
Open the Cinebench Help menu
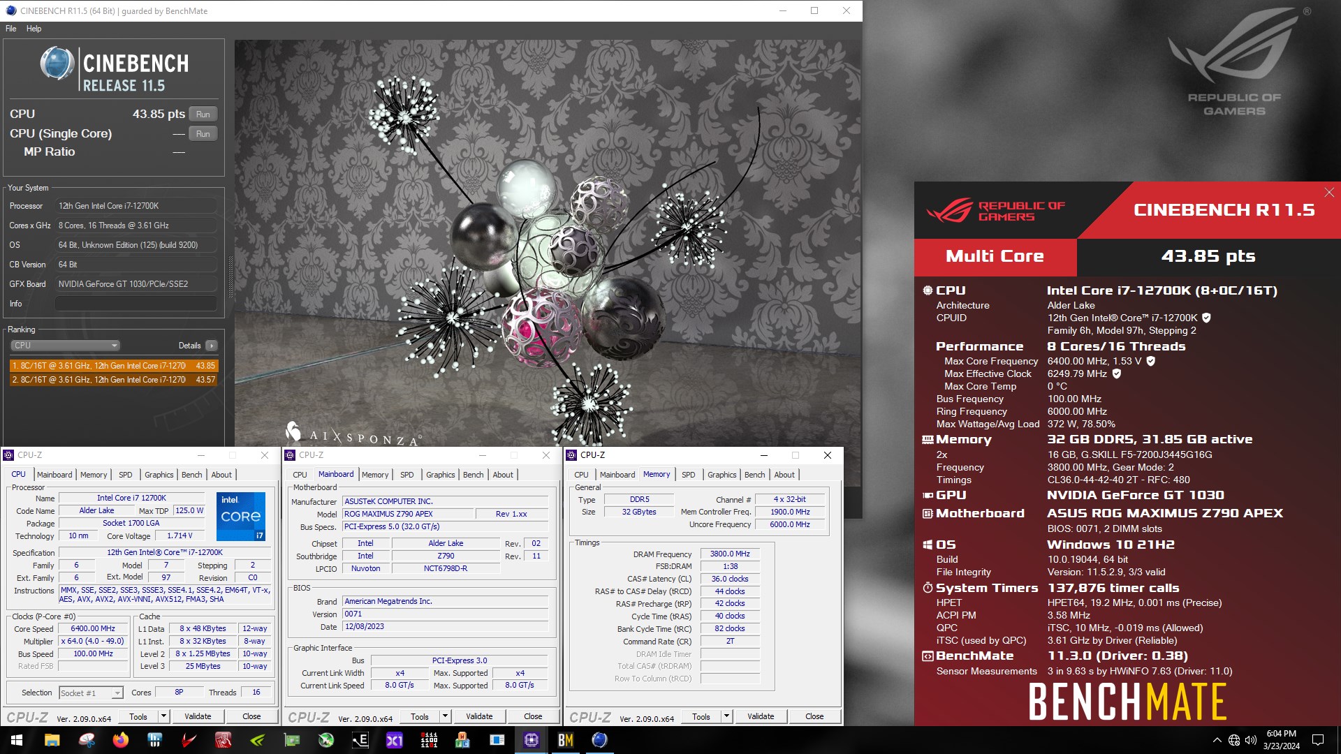point(34,29)
